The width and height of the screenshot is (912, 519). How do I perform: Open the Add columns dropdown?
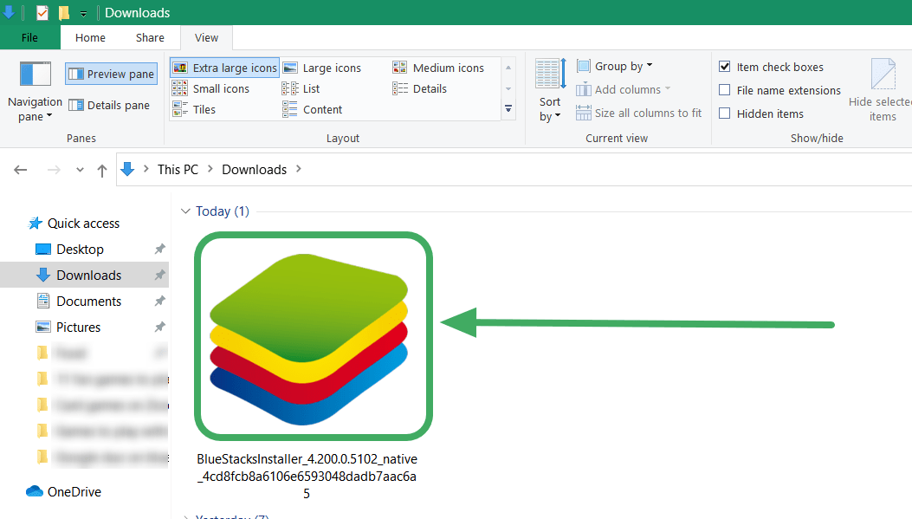623,89
